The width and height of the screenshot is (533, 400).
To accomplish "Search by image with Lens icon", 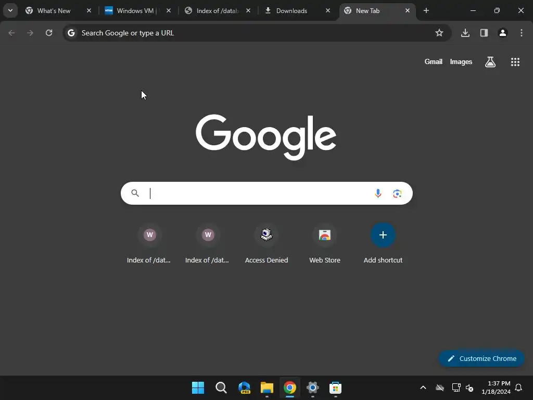I will pyautogui.click(x=397, y=194).
